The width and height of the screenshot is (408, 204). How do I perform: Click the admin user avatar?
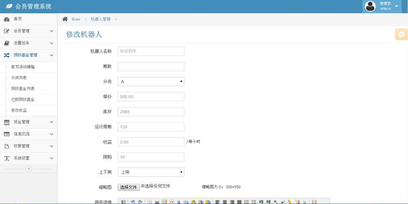pyautogui.click(x=370, y=6)
